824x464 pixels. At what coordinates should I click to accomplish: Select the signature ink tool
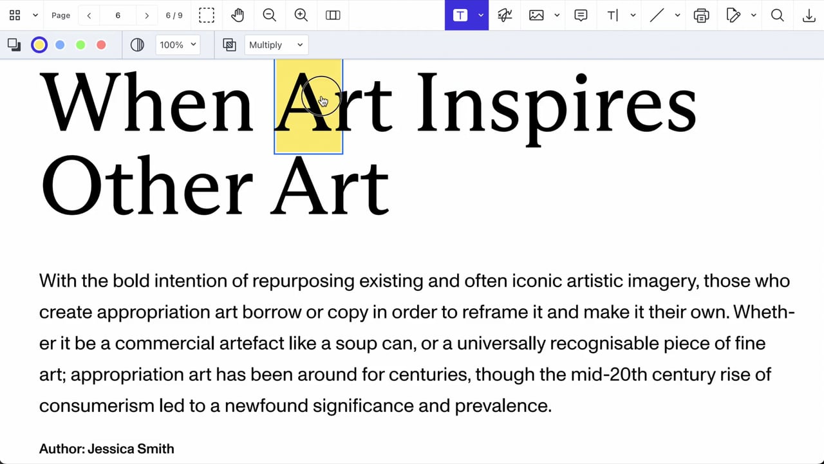click(x=505, y=15)
